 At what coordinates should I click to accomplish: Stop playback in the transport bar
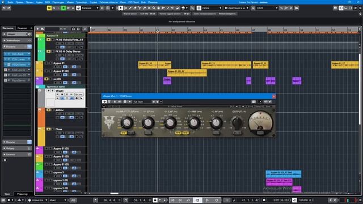[x=198, y=200]
